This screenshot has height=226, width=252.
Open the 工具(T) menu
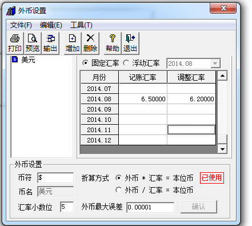81,25
